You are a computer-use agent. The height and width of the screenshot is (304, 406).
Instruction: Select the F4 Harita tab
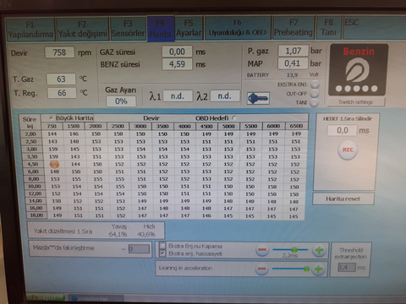161,29
